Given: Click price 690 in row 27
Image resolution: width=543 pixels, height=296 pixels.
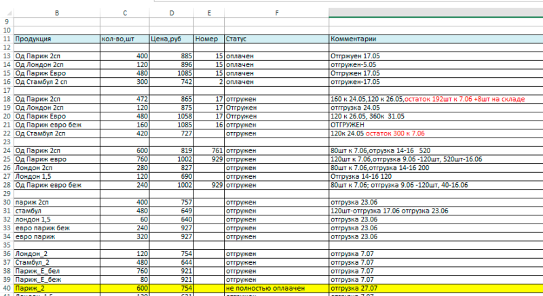Looking at the screenshot, I should pos(172,177).
